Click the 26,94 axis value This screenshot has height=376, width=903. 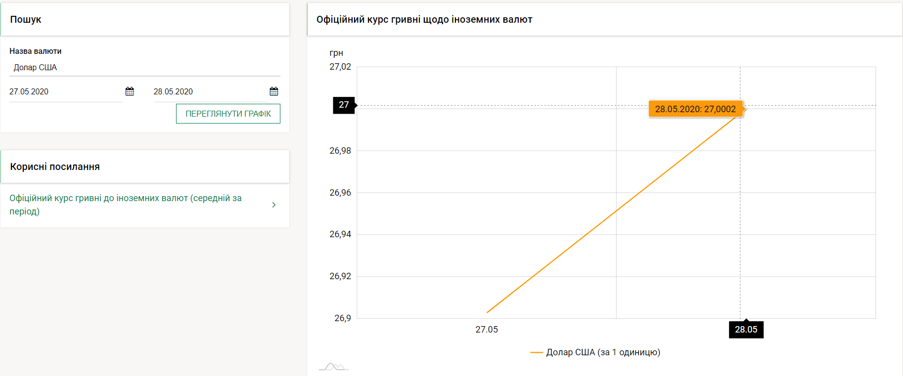(340, 234)
